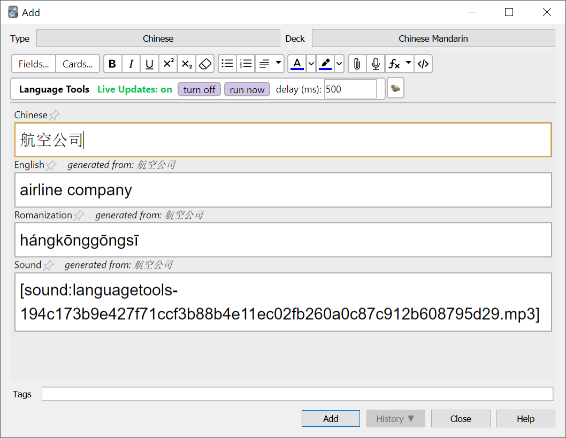
Task: Click into the Chinese text field
Action: tap(283, 140)
